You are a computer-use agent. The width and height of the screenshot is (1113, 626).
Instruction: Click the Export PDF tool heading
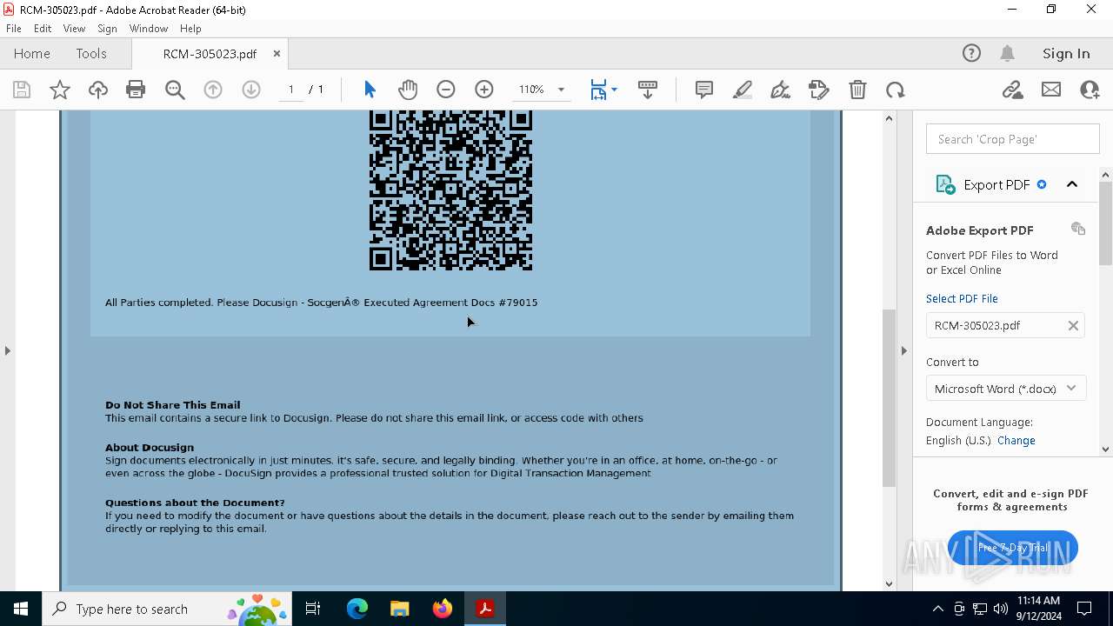pos(996,184)
